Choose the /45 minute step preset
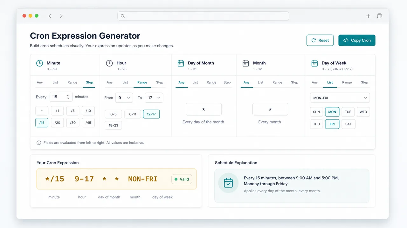This screenshot has width=407, height=228. click(x=88, y=123)
